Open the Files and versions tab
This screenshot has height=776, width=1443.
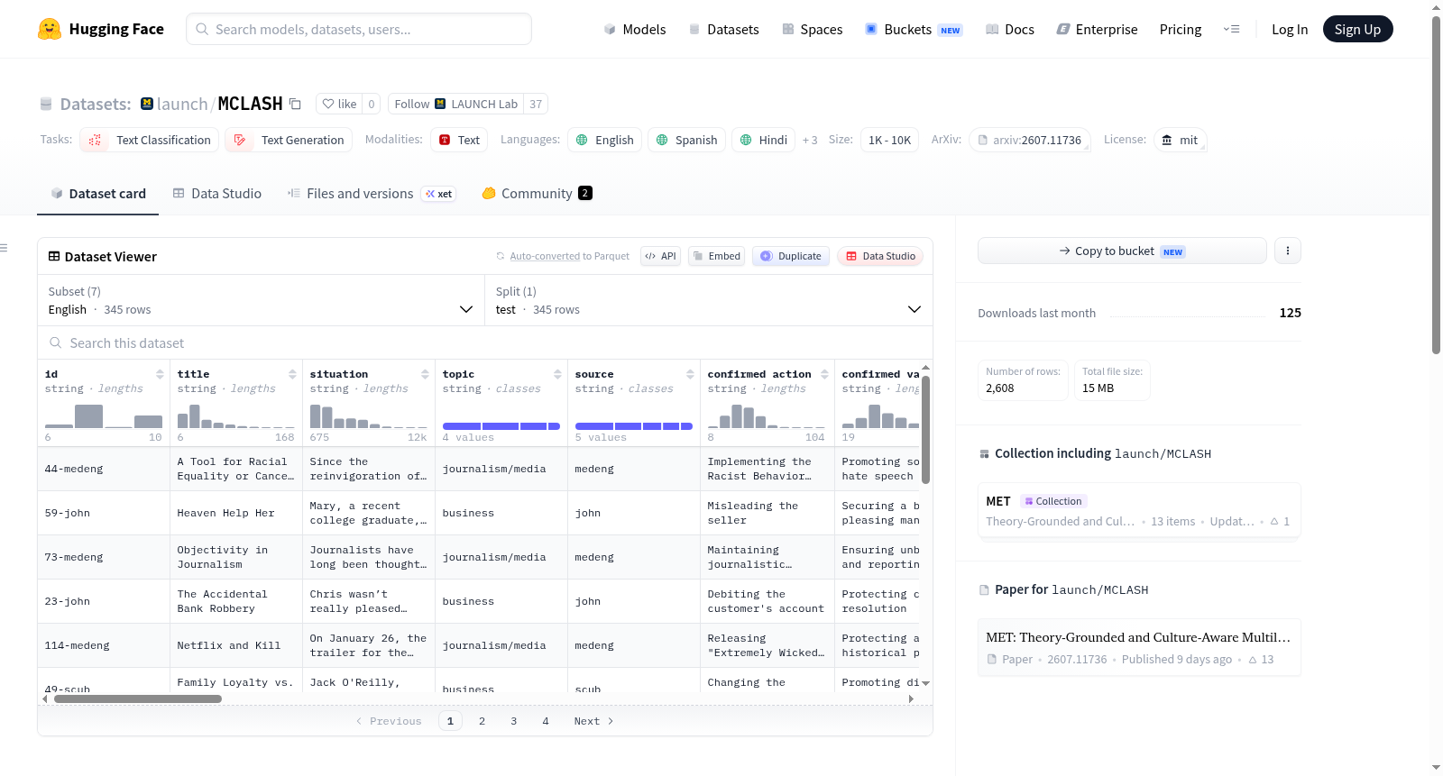[x=372, y=193]
